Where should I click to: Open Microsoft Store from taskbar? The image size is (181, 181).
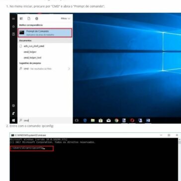(100, 120)
